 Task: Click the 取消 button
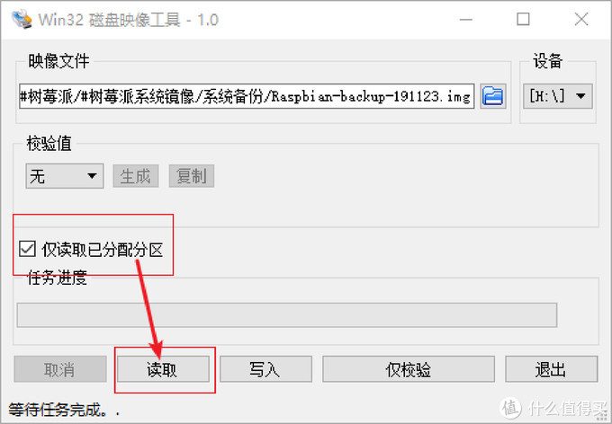click(x=60, y=369)
